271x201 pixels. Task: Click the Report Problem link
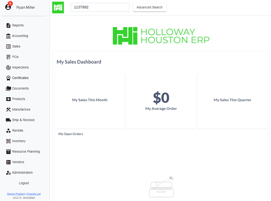(16, 194)
